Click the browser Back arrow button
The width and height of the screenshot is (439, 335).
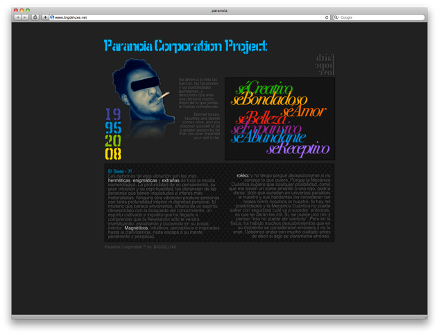tap(18, 17)
